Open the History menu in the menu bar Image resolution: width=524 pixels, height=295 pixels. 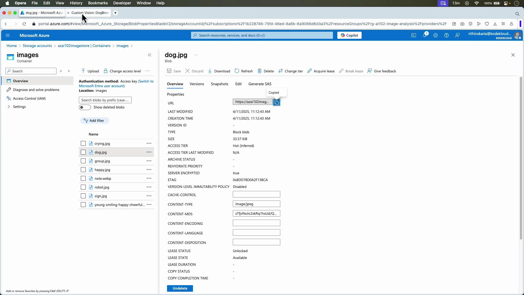click(76, 3)
